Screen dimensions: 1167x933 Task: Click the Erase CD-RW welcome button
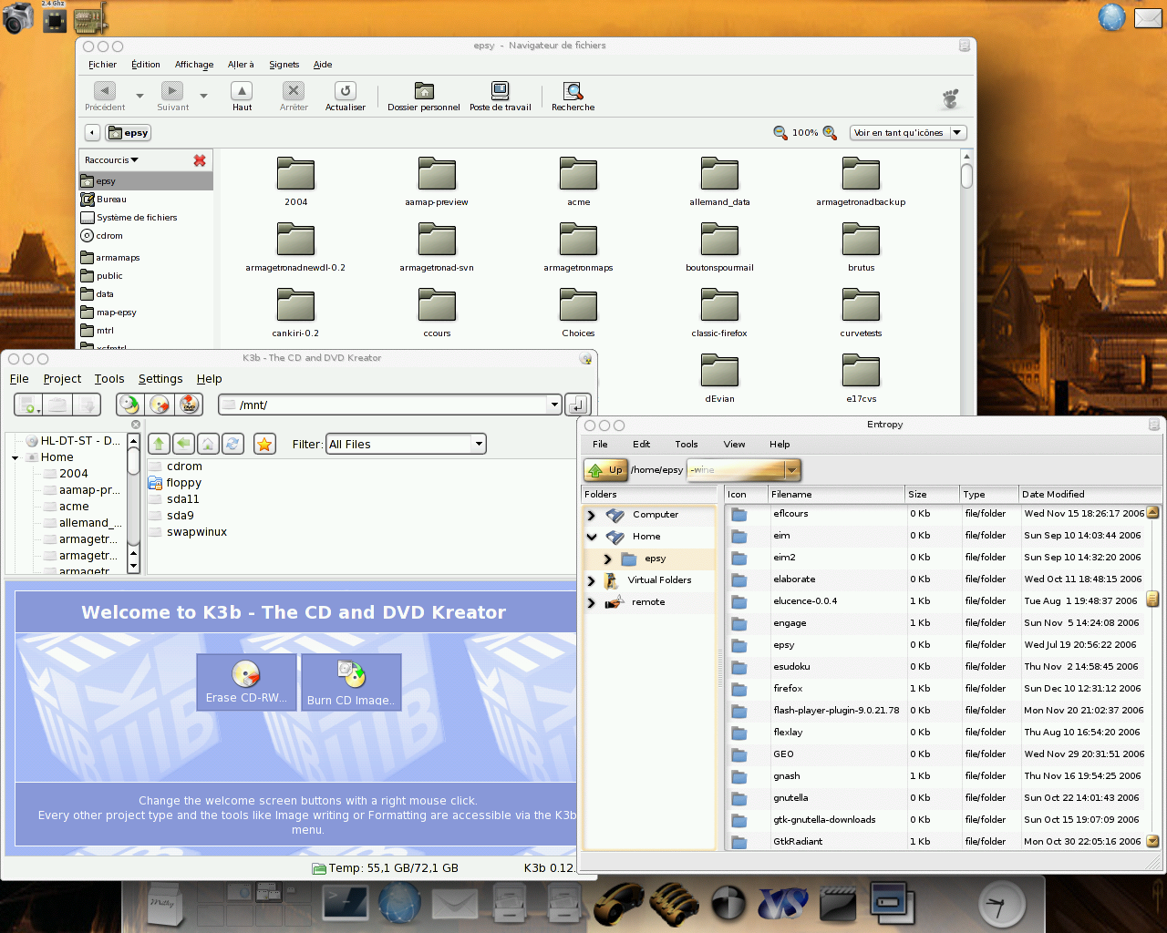coord(246,682)
